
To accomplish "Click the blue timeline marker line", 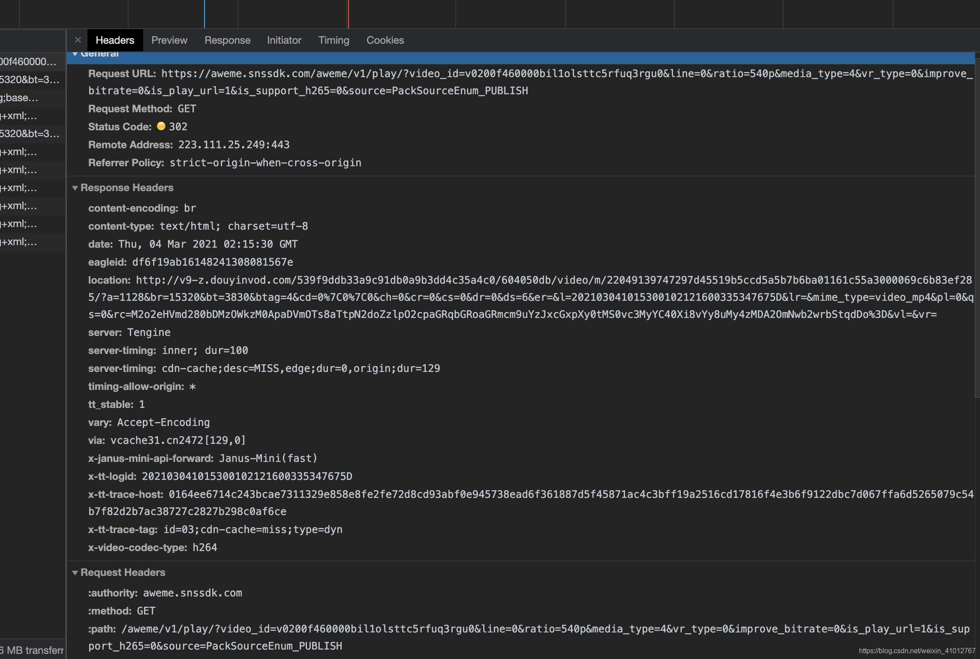I will coord(204,14).
